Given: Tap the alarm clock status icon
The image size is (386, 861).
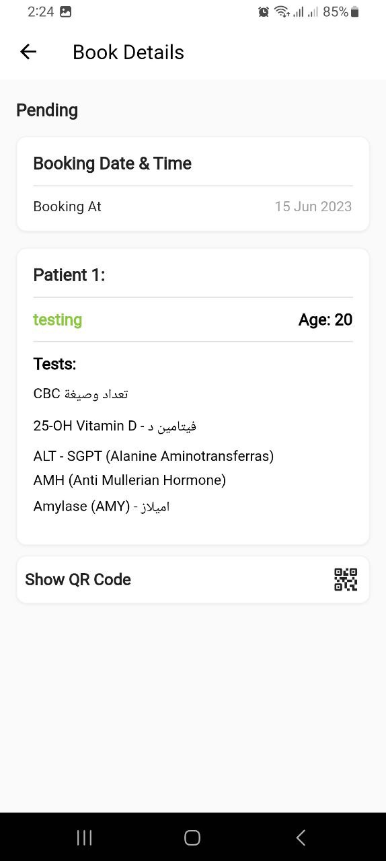Looking at the screenshot, I should click(x=264, y=11).
